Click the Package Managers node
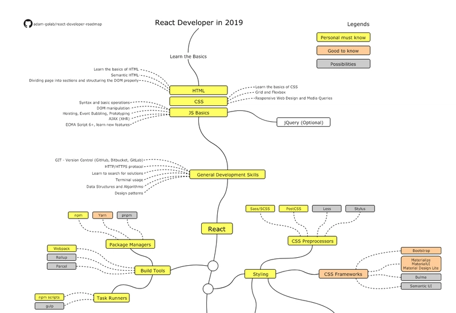The width and height of the screenshot is (456, 313). (x=131, y=244)
